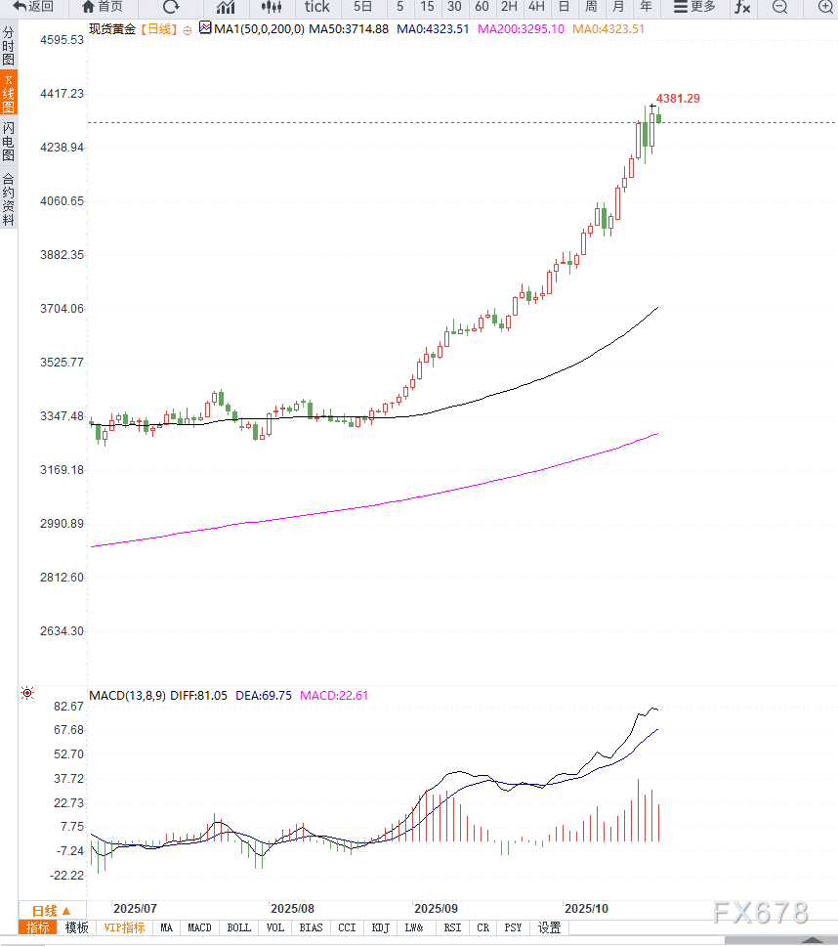Screen dimensions: 838x947
Task: Open 合约资料 from the left sidebar
Action: click(x=9, y=199)
